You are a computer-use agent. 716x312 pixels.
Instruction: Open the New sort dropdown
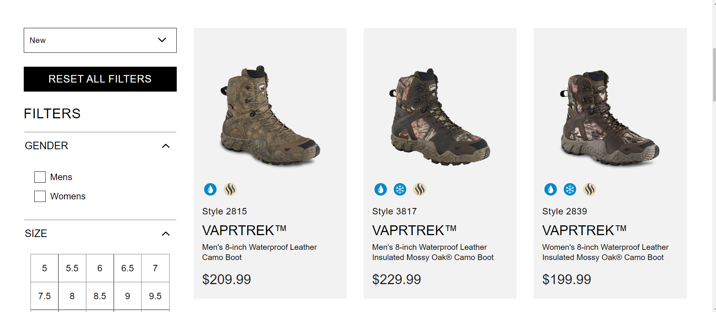tap(100, 40)
